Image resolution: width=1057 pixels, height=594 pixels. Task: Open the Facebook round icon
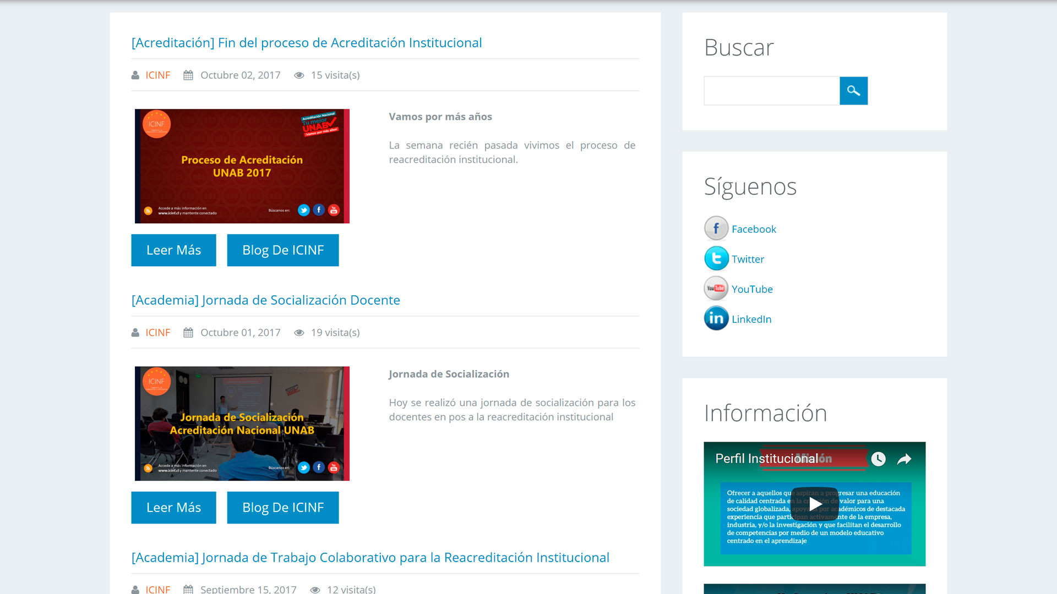tap(716, 228)
